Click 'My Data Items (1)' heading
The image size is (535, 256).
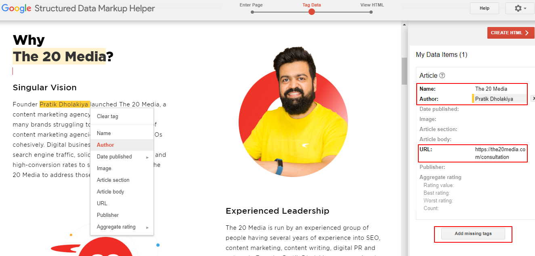(x=442, y=55)
